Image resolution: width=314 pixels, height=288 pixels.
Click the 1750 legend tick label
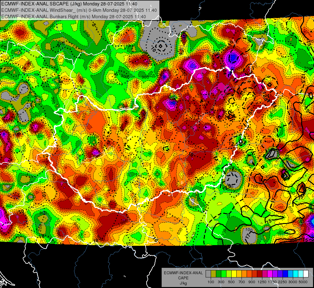[272, 282]
